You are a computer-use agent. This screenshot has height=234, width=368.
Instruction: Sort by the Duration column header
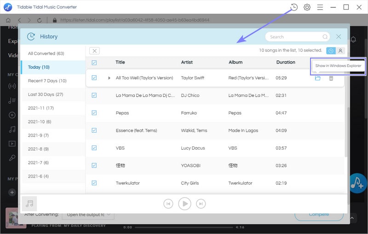(286, 62)
